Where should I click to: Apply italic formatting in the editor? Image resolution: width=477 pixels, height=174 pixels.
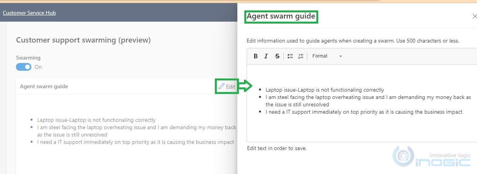266,56
